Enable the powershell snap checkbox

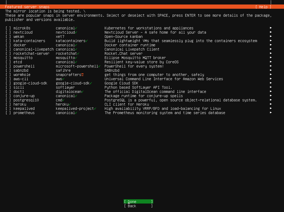click(x=8, y=66)
